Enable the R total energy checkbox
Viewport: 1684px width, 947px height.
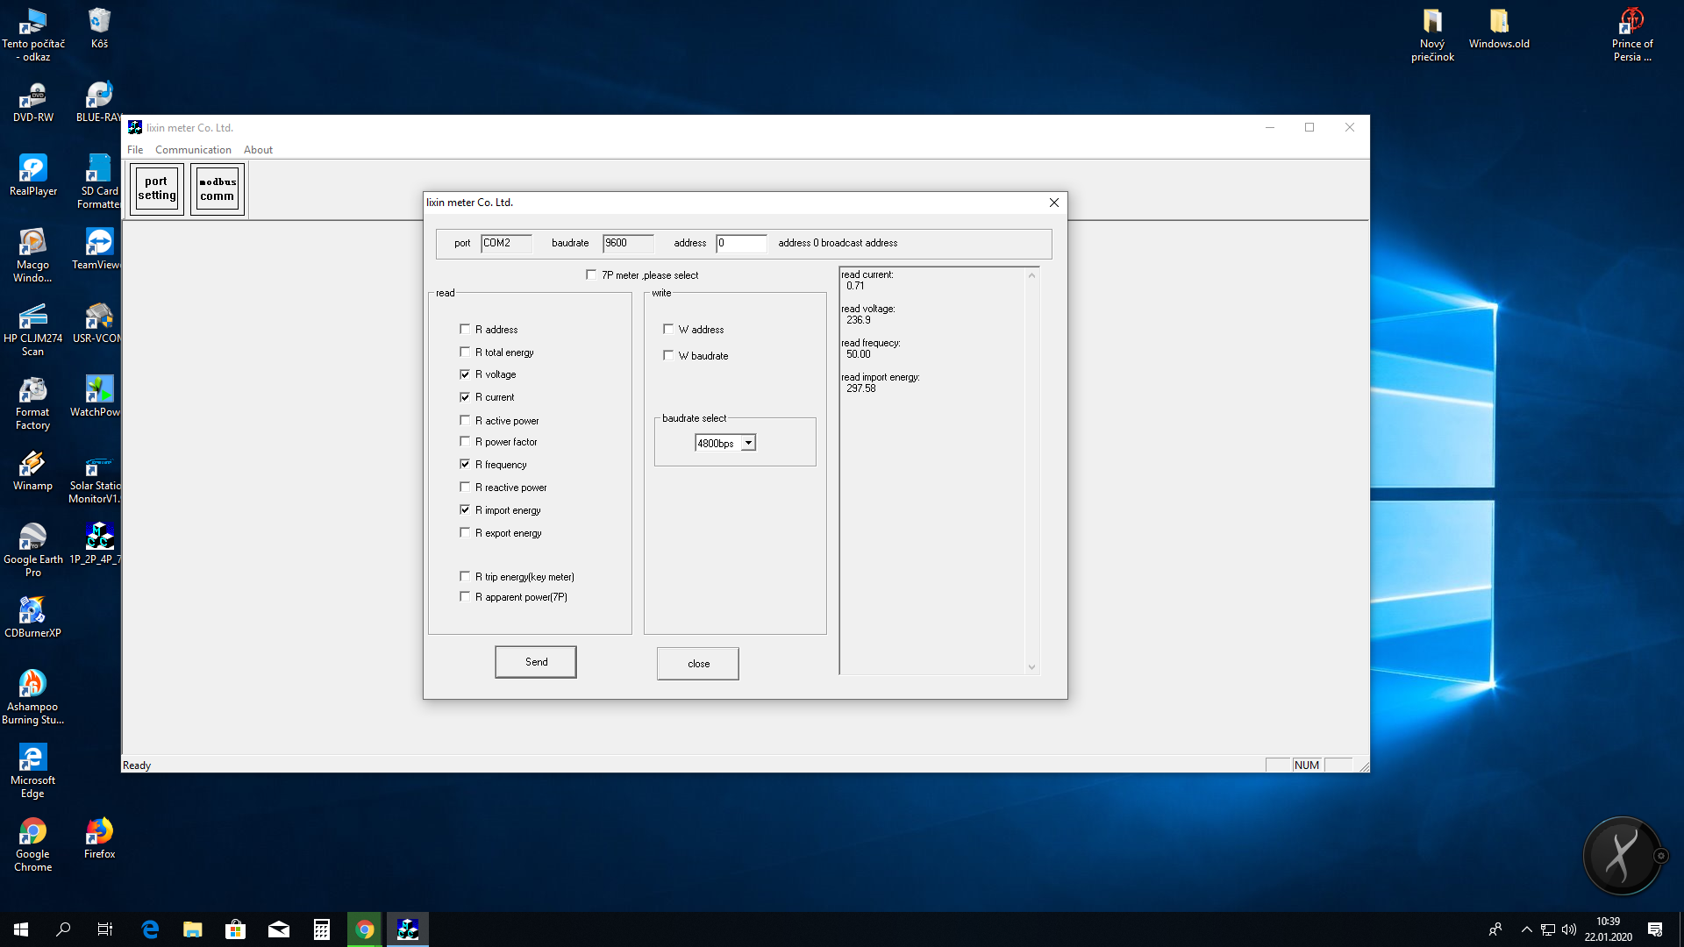pyautogui.click(x=465, y=352)
